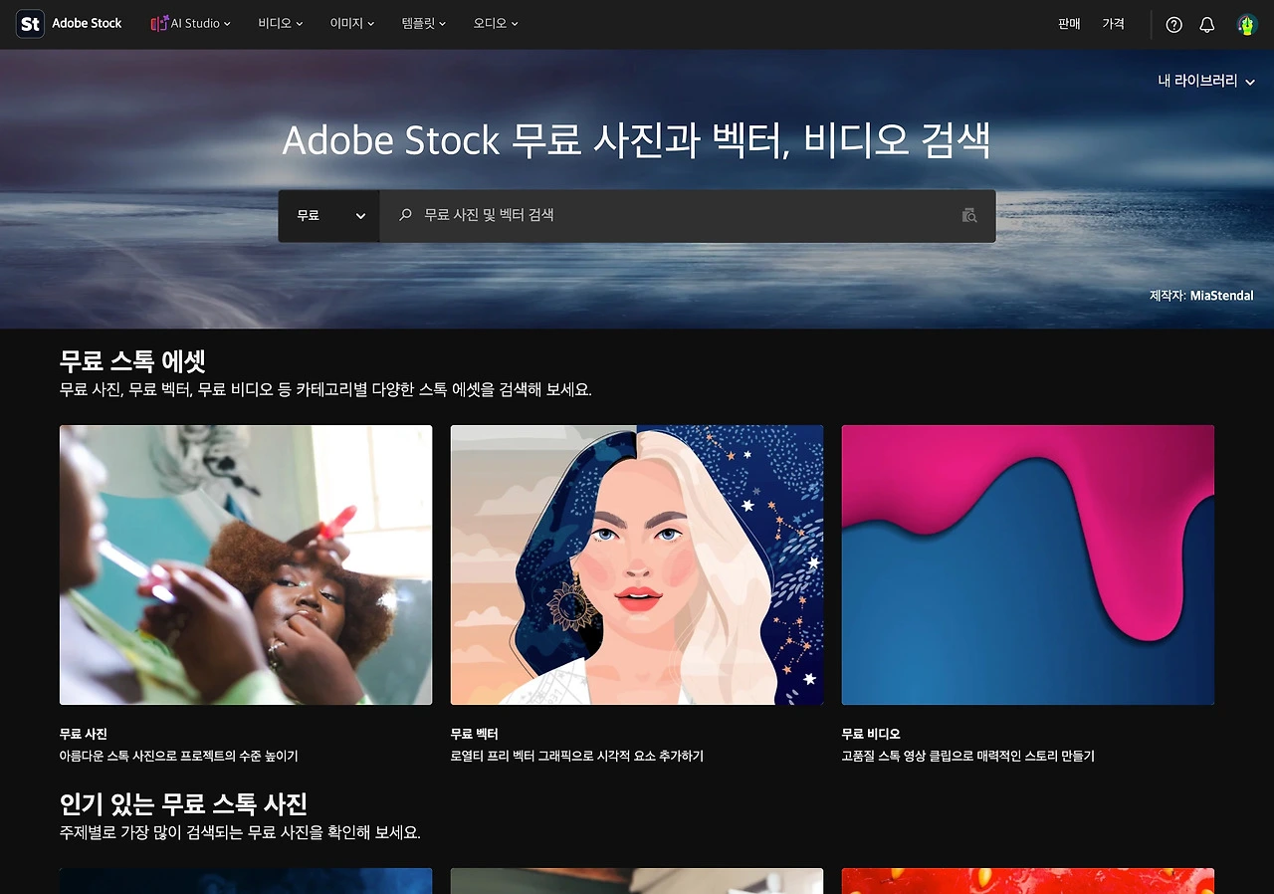The width and height of the screenshot is (1274, 894).
Task: Open the help question mark icon
Action: [1174, 25]
